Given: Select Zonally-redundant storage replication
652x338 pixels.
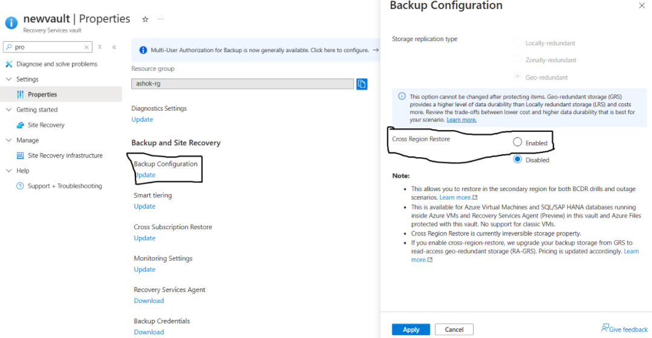Looking at the screenshot, I should pyautogui.click(x=517, y=59).
